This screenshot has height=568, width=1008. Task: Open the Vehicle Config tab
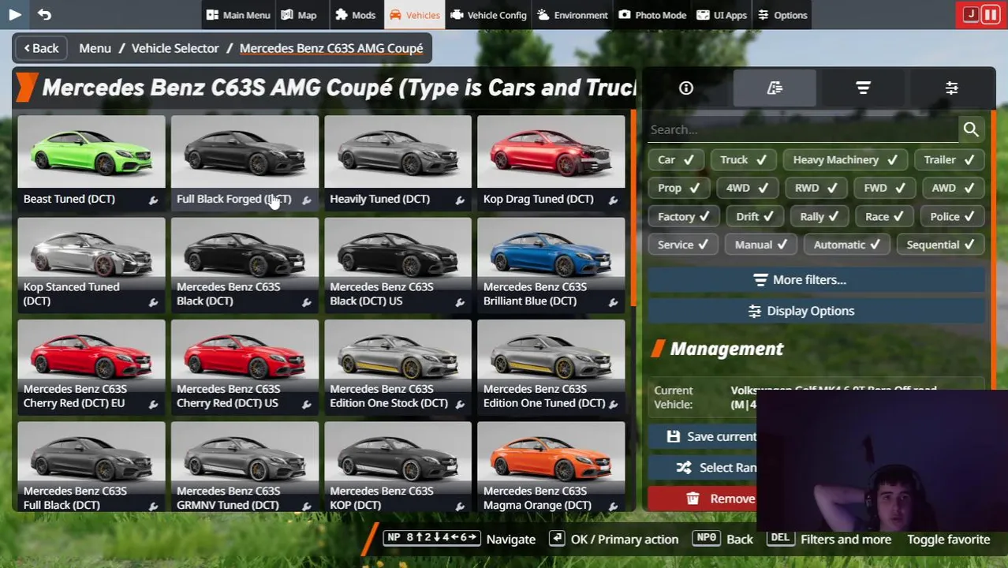488,15
